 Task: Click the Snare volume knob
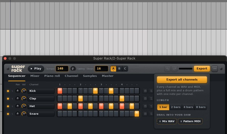(24, 114)
